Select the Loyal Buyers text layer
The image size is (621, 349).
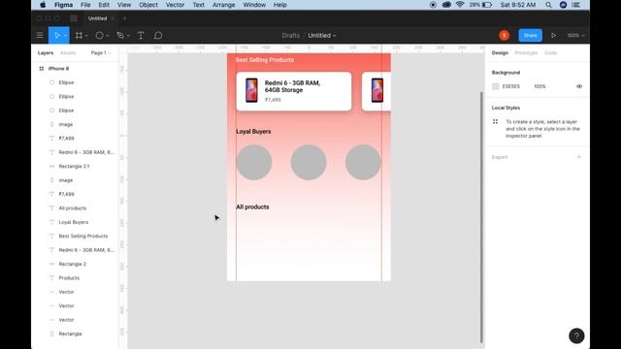click(74, 222)
